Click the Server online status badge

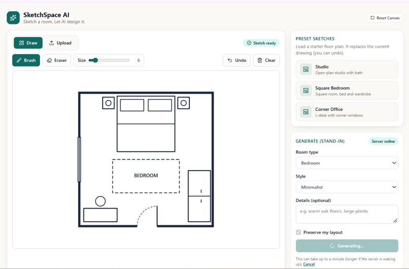point(383,141)
